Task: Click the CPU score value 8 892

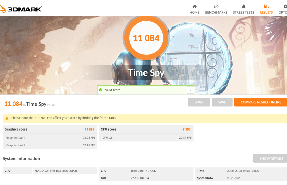Action: point(187,129)
